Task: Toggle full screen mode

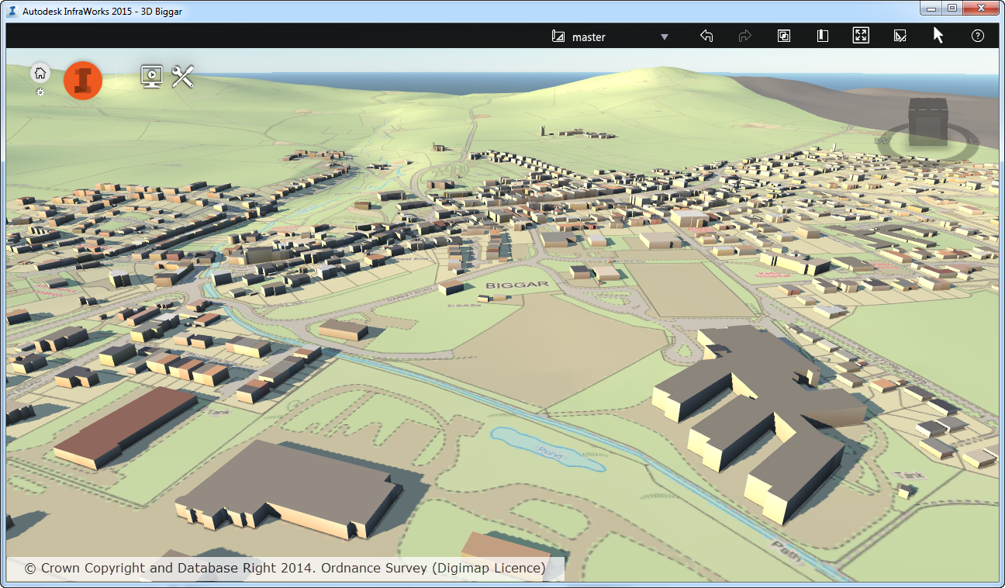Action: [861, 36]
